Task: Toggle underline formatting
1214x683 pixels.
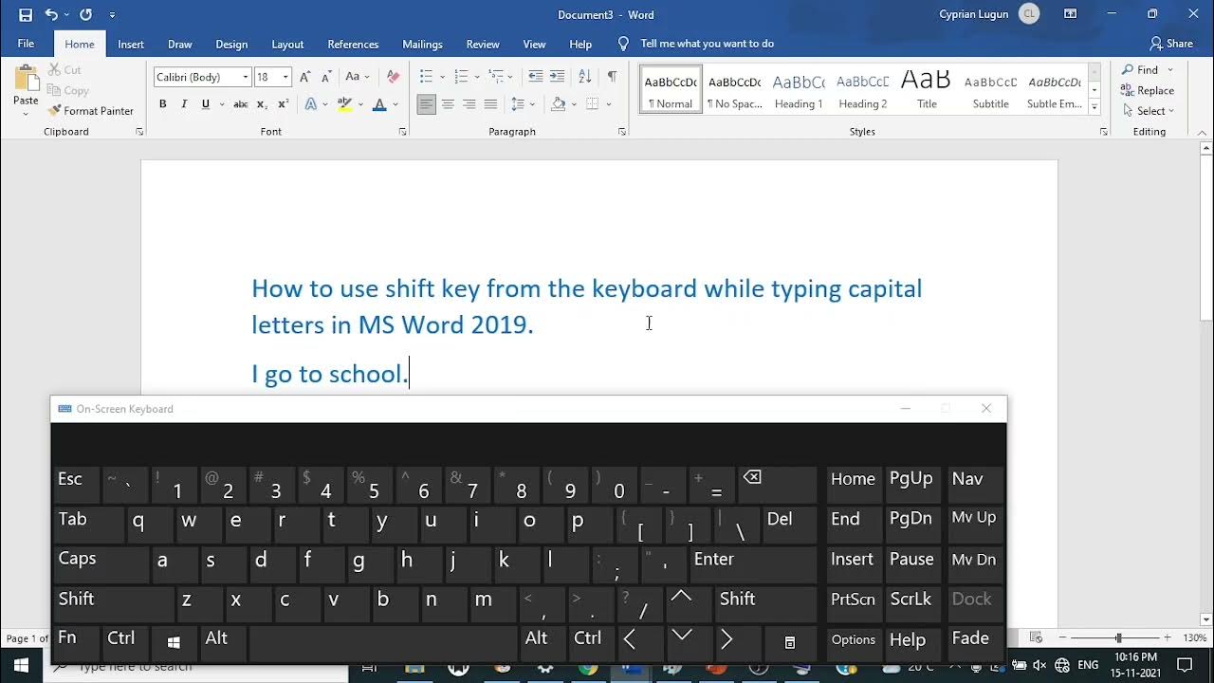Action: tap(205, 104)
